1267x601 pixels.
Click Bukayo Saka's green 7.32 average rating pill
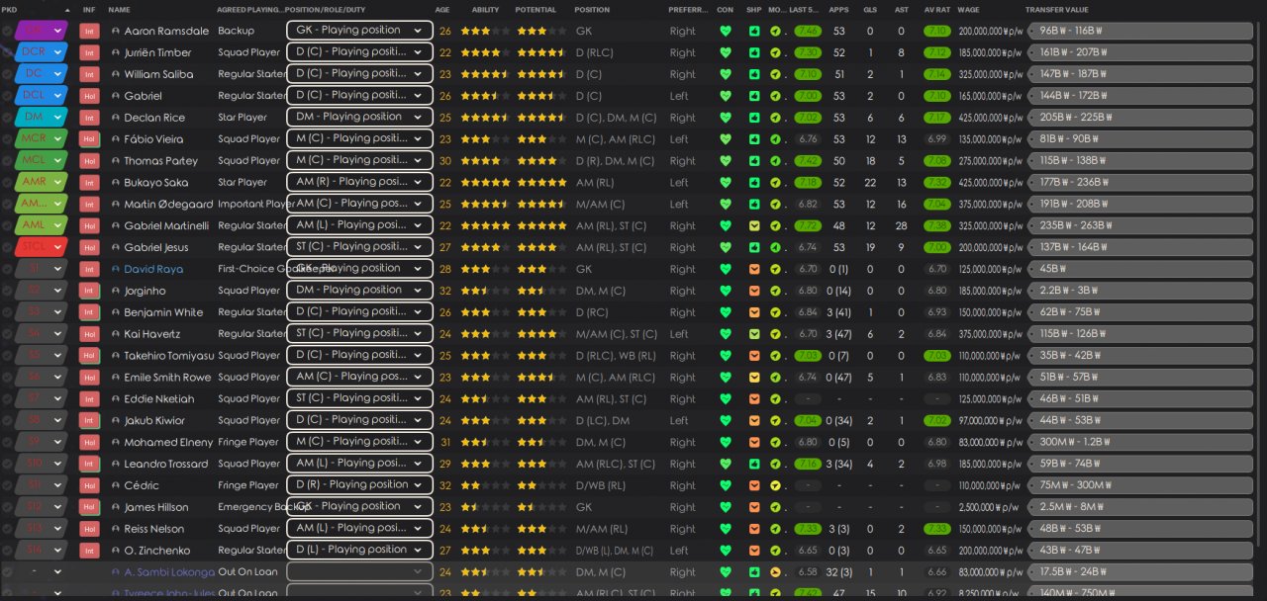point(936,183)
